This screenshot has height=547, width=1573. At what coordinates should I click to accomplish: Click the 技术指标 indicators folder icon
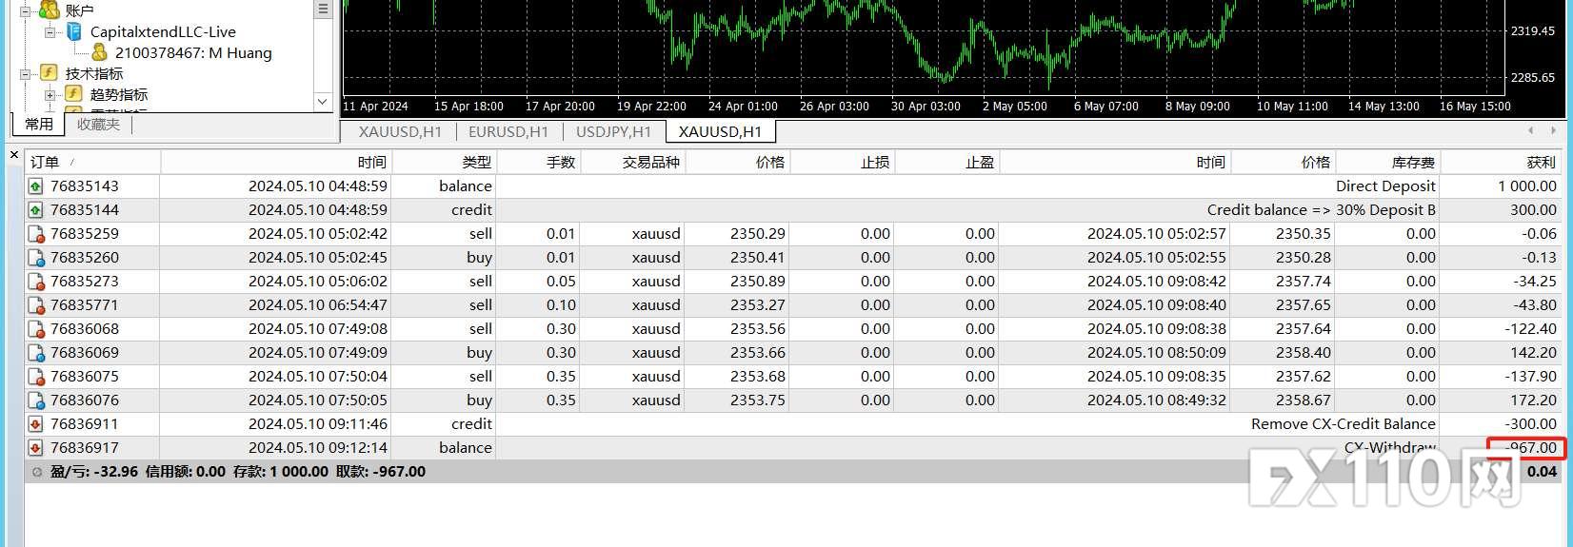click(50, 73)
